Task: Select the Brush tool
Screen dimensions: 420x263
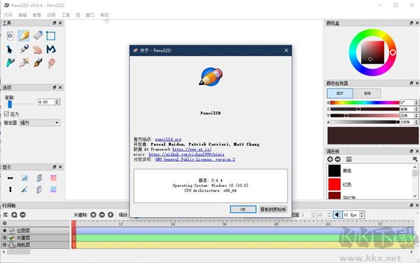Action: [38, 63]
